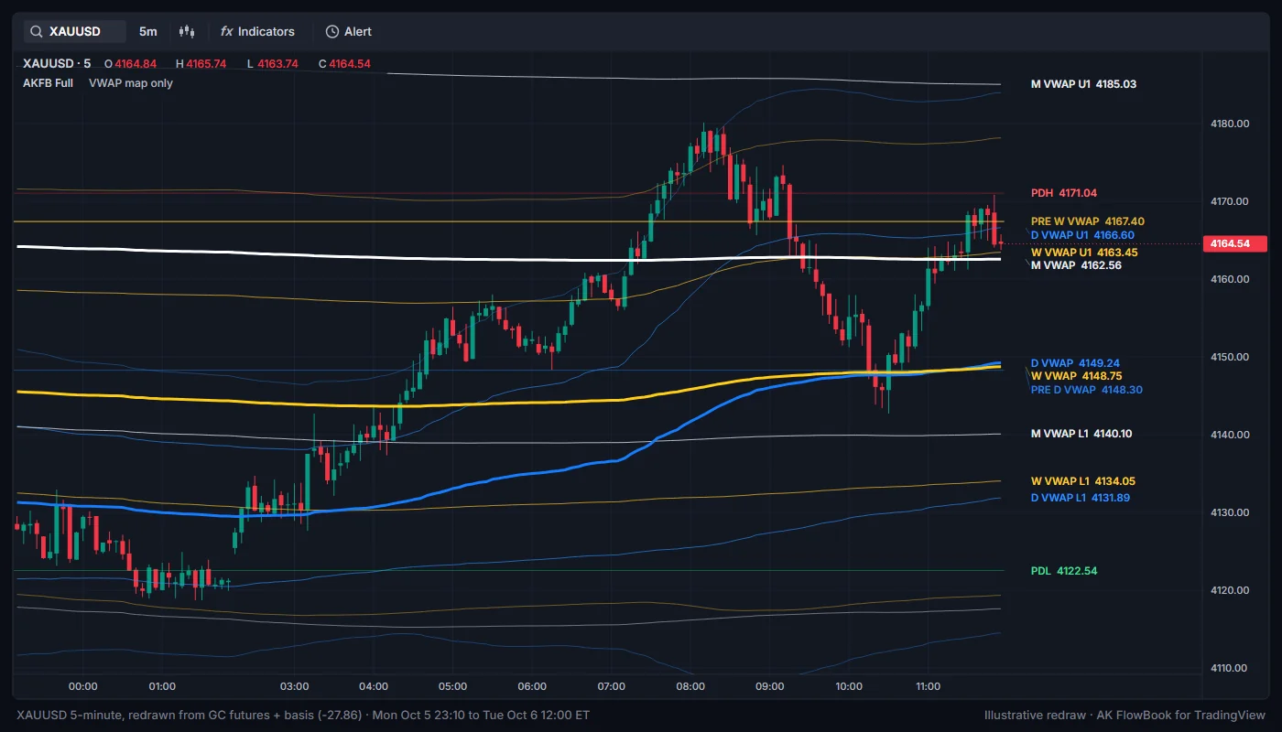Image resolution: width=1282 pixels, height=732 pixels.
Task: Click the red current price tag on price axis
Action: [x=1235, y=243]
